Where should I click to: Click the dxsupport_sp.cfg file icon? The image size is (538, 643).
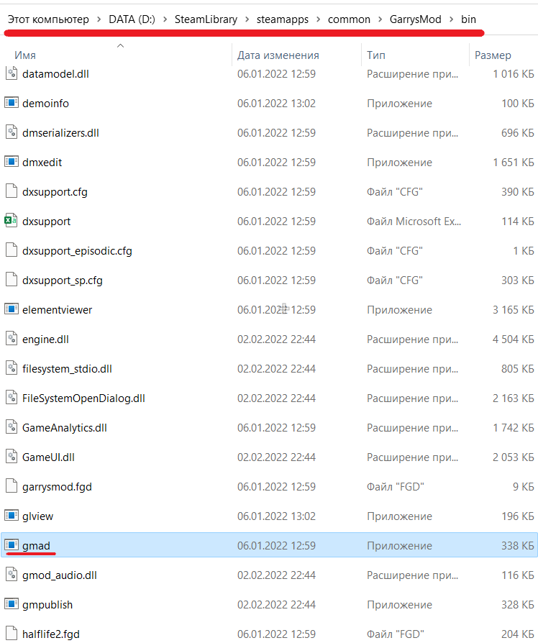point(12,280)
